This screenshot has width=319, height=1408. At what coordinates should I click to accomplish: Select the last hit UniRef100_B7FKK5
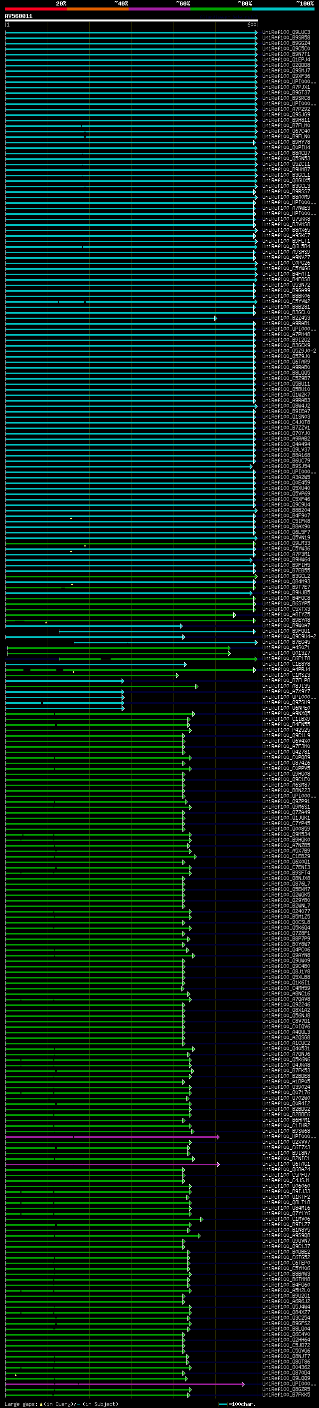click(x=286, y=1395)
